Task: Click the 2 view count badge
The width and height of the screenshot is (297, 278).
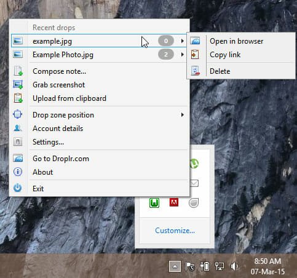Action: (166, 55)
